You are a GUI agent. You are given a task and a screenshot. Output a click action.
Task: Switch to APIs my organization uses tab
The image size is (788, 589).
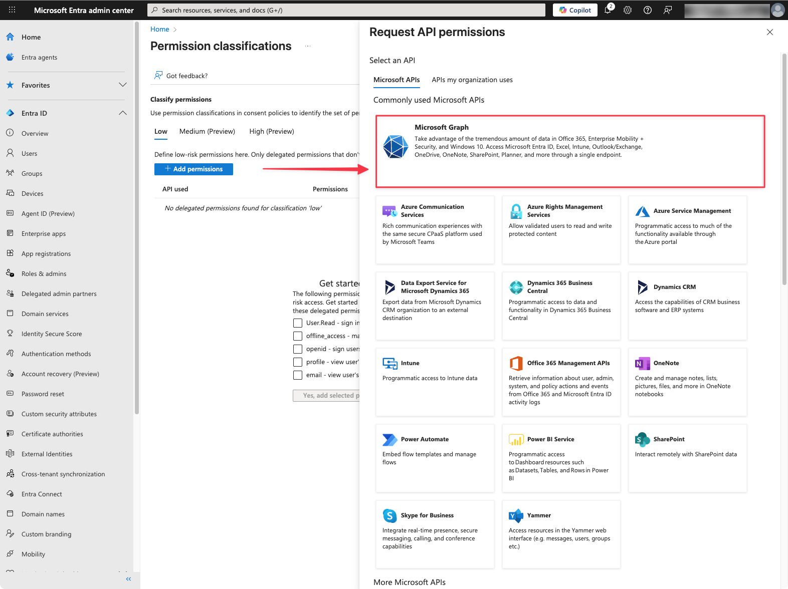click(x=472, y=80)
